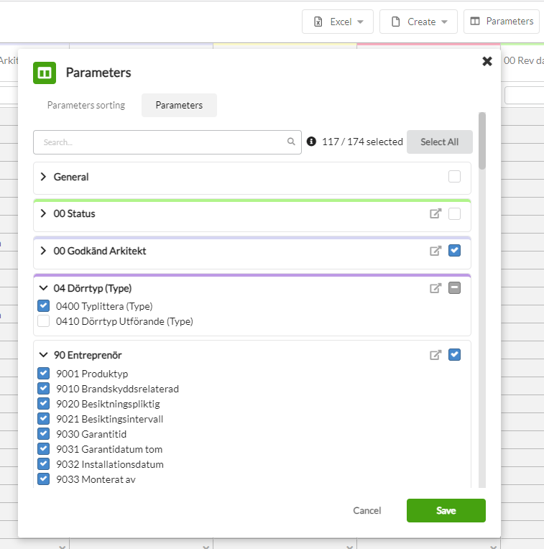Image resolution: width=544 pixels, height=549 pixels.
Task: Enable the 0410 Dörrtyp Utförande (Type) checkbox
Action: [43, 320]
